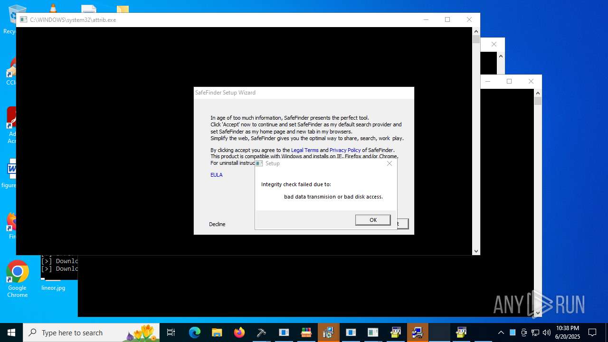The height and width of the screenshot is (342, 608).
Task: Click the taskbar search box
Action: [x=91, y=332]
